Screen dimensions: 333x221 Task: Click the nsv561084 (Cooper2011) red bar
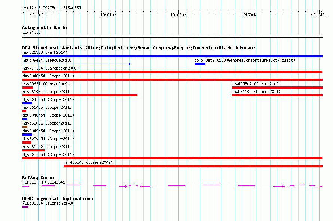point(80,95)
